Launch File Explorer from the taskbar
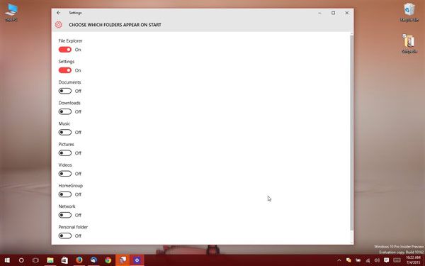The width and height of the screenshot is (425, 266). pos(50,260)
